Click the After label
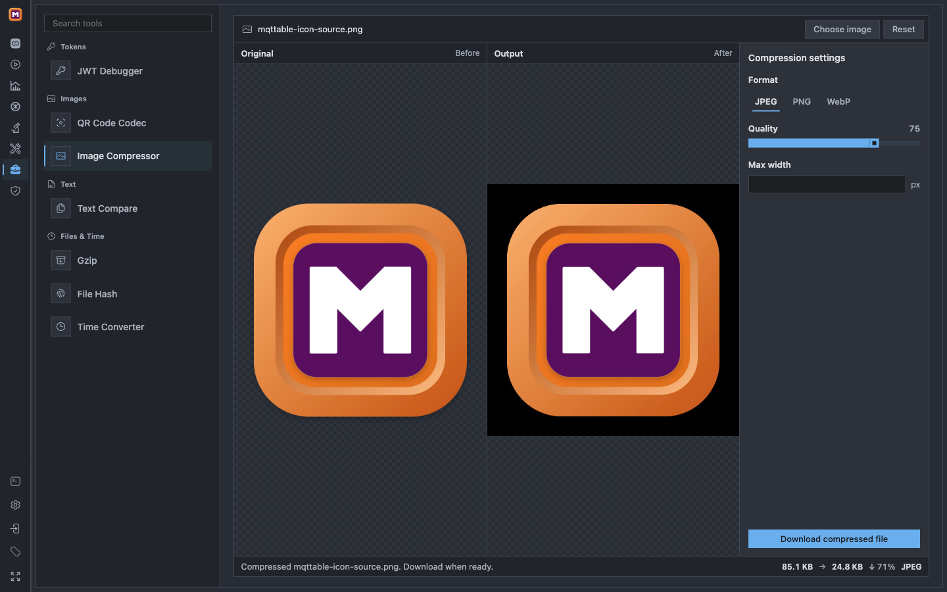The width and height of the screenshot is (947, 592). coord(723,53)
